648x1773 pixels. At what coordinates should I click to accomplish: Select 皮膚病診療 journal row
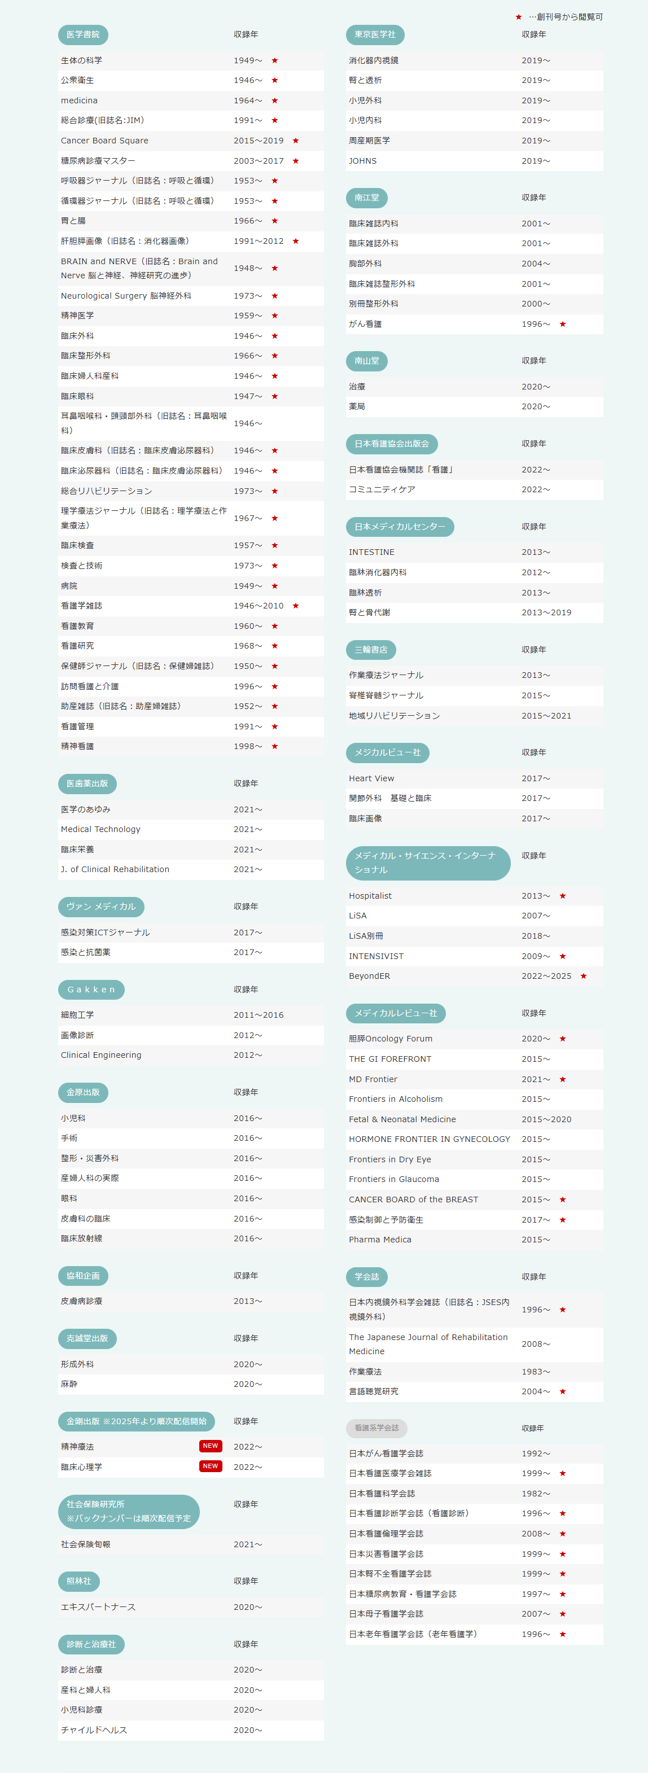191,1302
